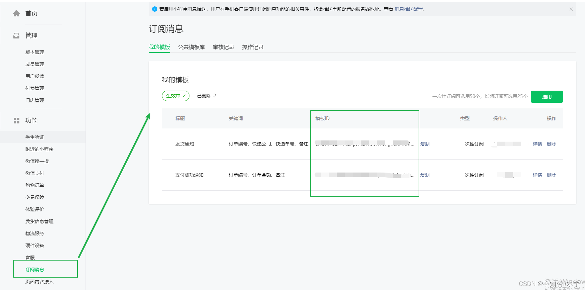Image resolution: width=585 pixels, height=290 pixels.
Task: Open 硬件设备 menu item
Action: [35, 246]
